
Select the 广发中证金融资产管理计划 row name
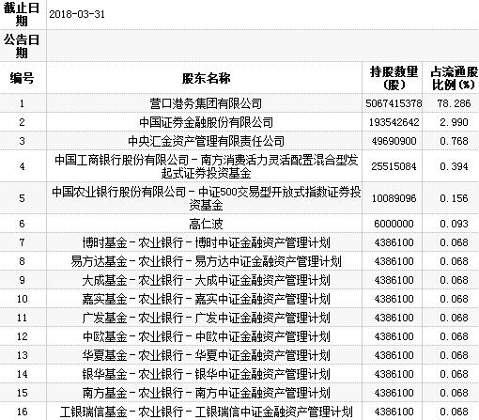(206, 318)
